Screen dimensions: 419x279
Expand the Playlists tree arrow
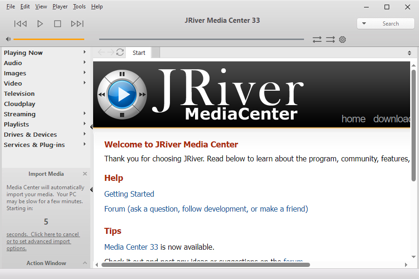(84, 124)
